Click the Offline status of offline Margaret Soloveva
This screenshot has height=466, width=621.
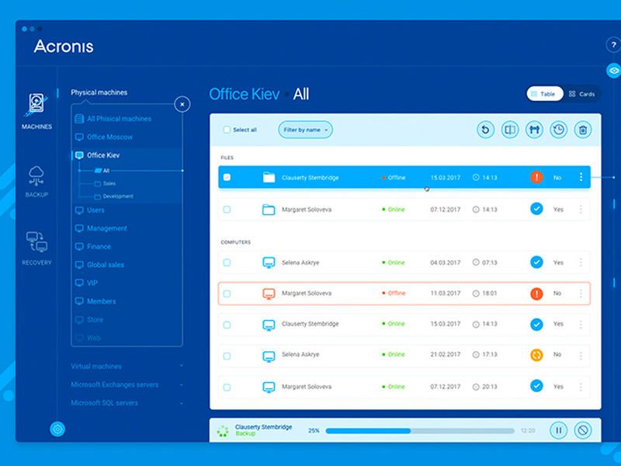394,294
